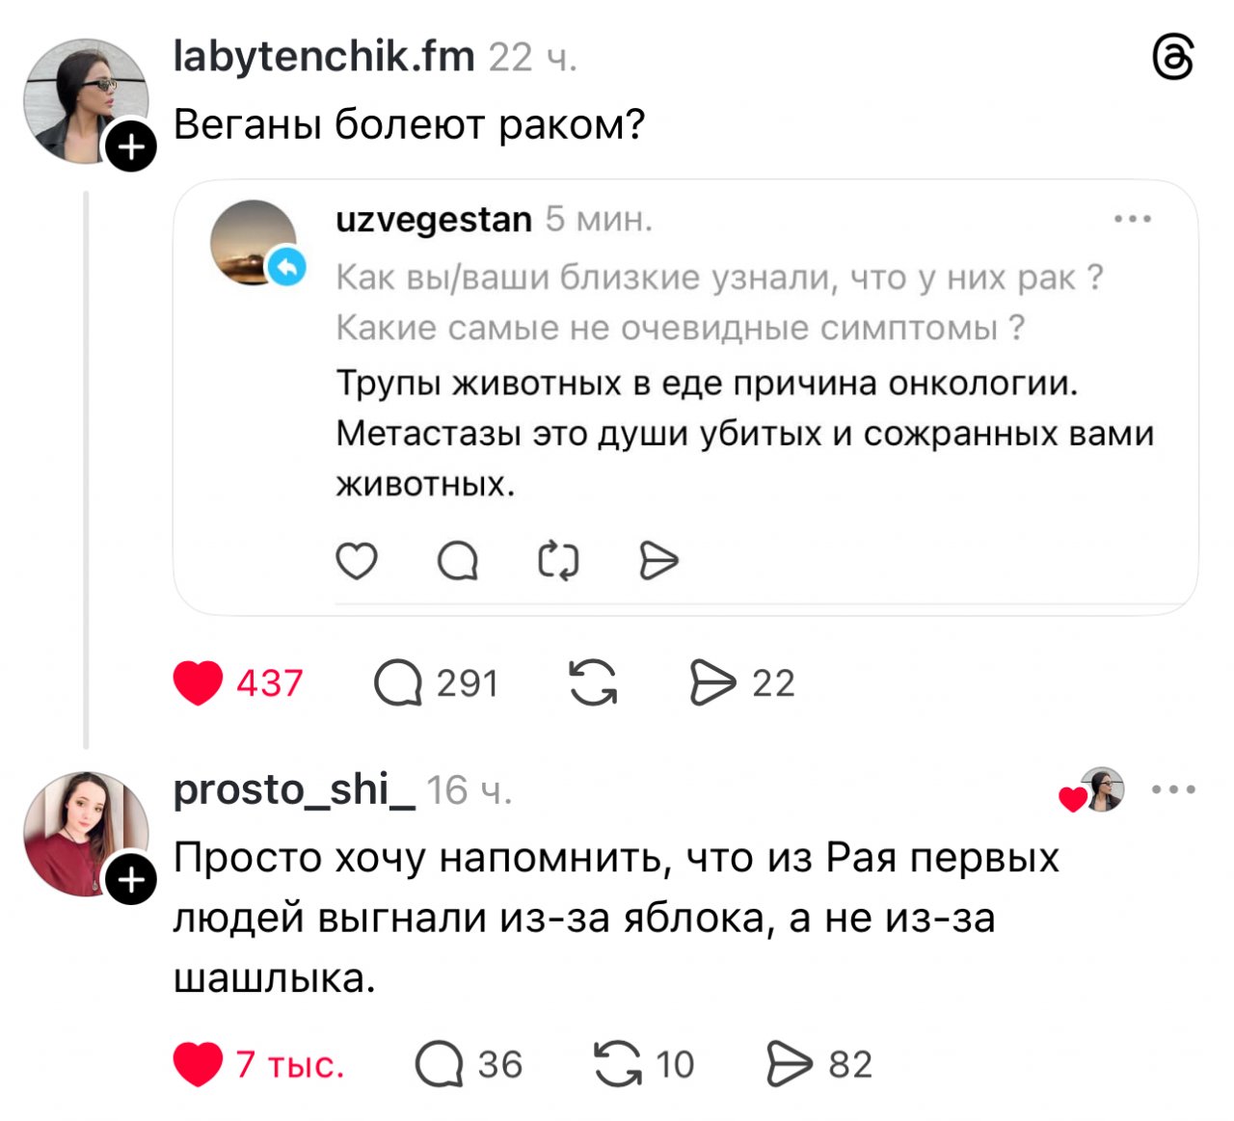Share the prosto_shi_ comment
Screen dimensions: 1234x1121
[x=791, y=1064]
